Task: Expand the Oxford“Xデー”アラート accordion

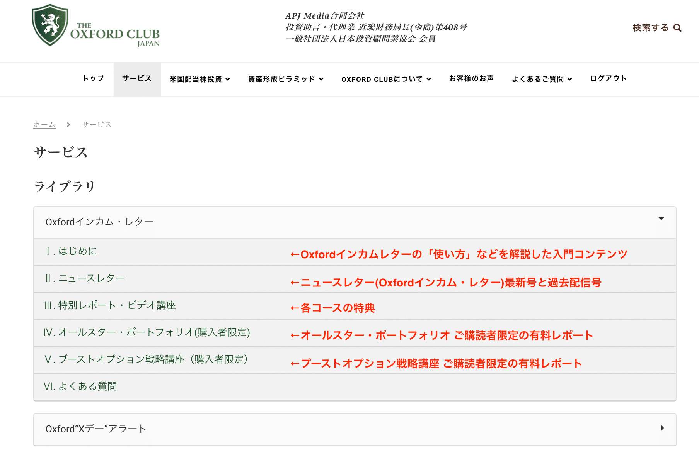Action: pos(355,429)
